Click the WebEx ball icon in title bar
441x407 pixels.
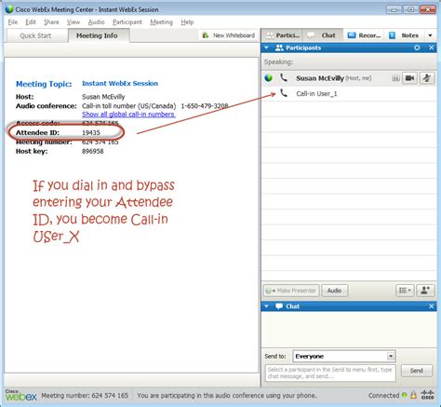(9, 9)
